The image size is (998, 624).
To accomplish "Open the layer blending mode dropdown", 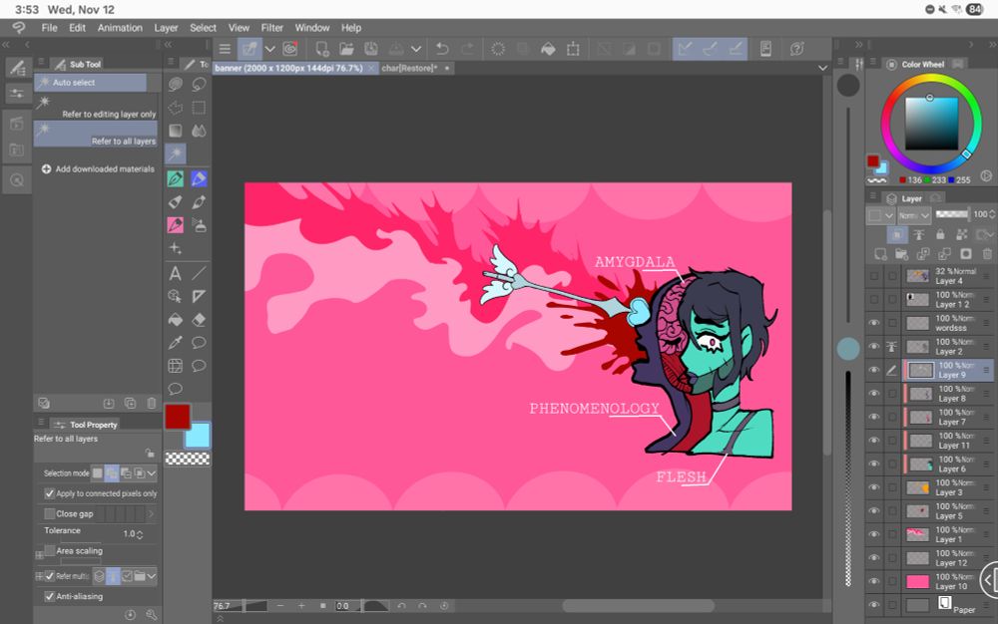I will (912, 214).
